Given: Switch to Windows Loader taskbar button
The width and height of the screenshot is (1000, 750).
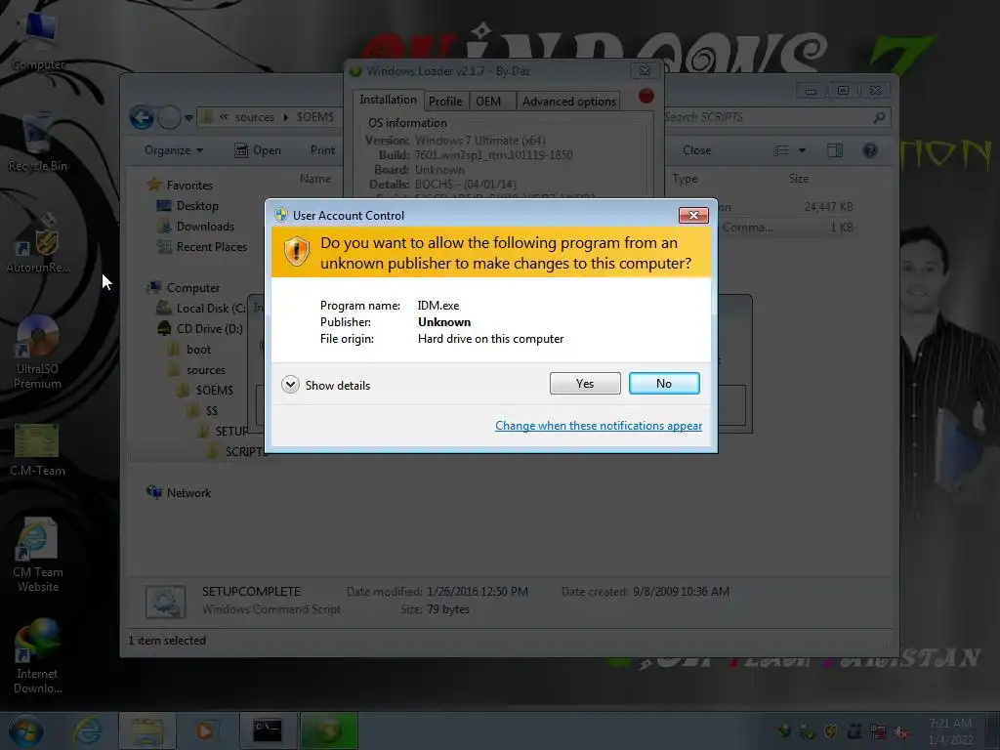Looking at the screenshot, I should [328, 730].
